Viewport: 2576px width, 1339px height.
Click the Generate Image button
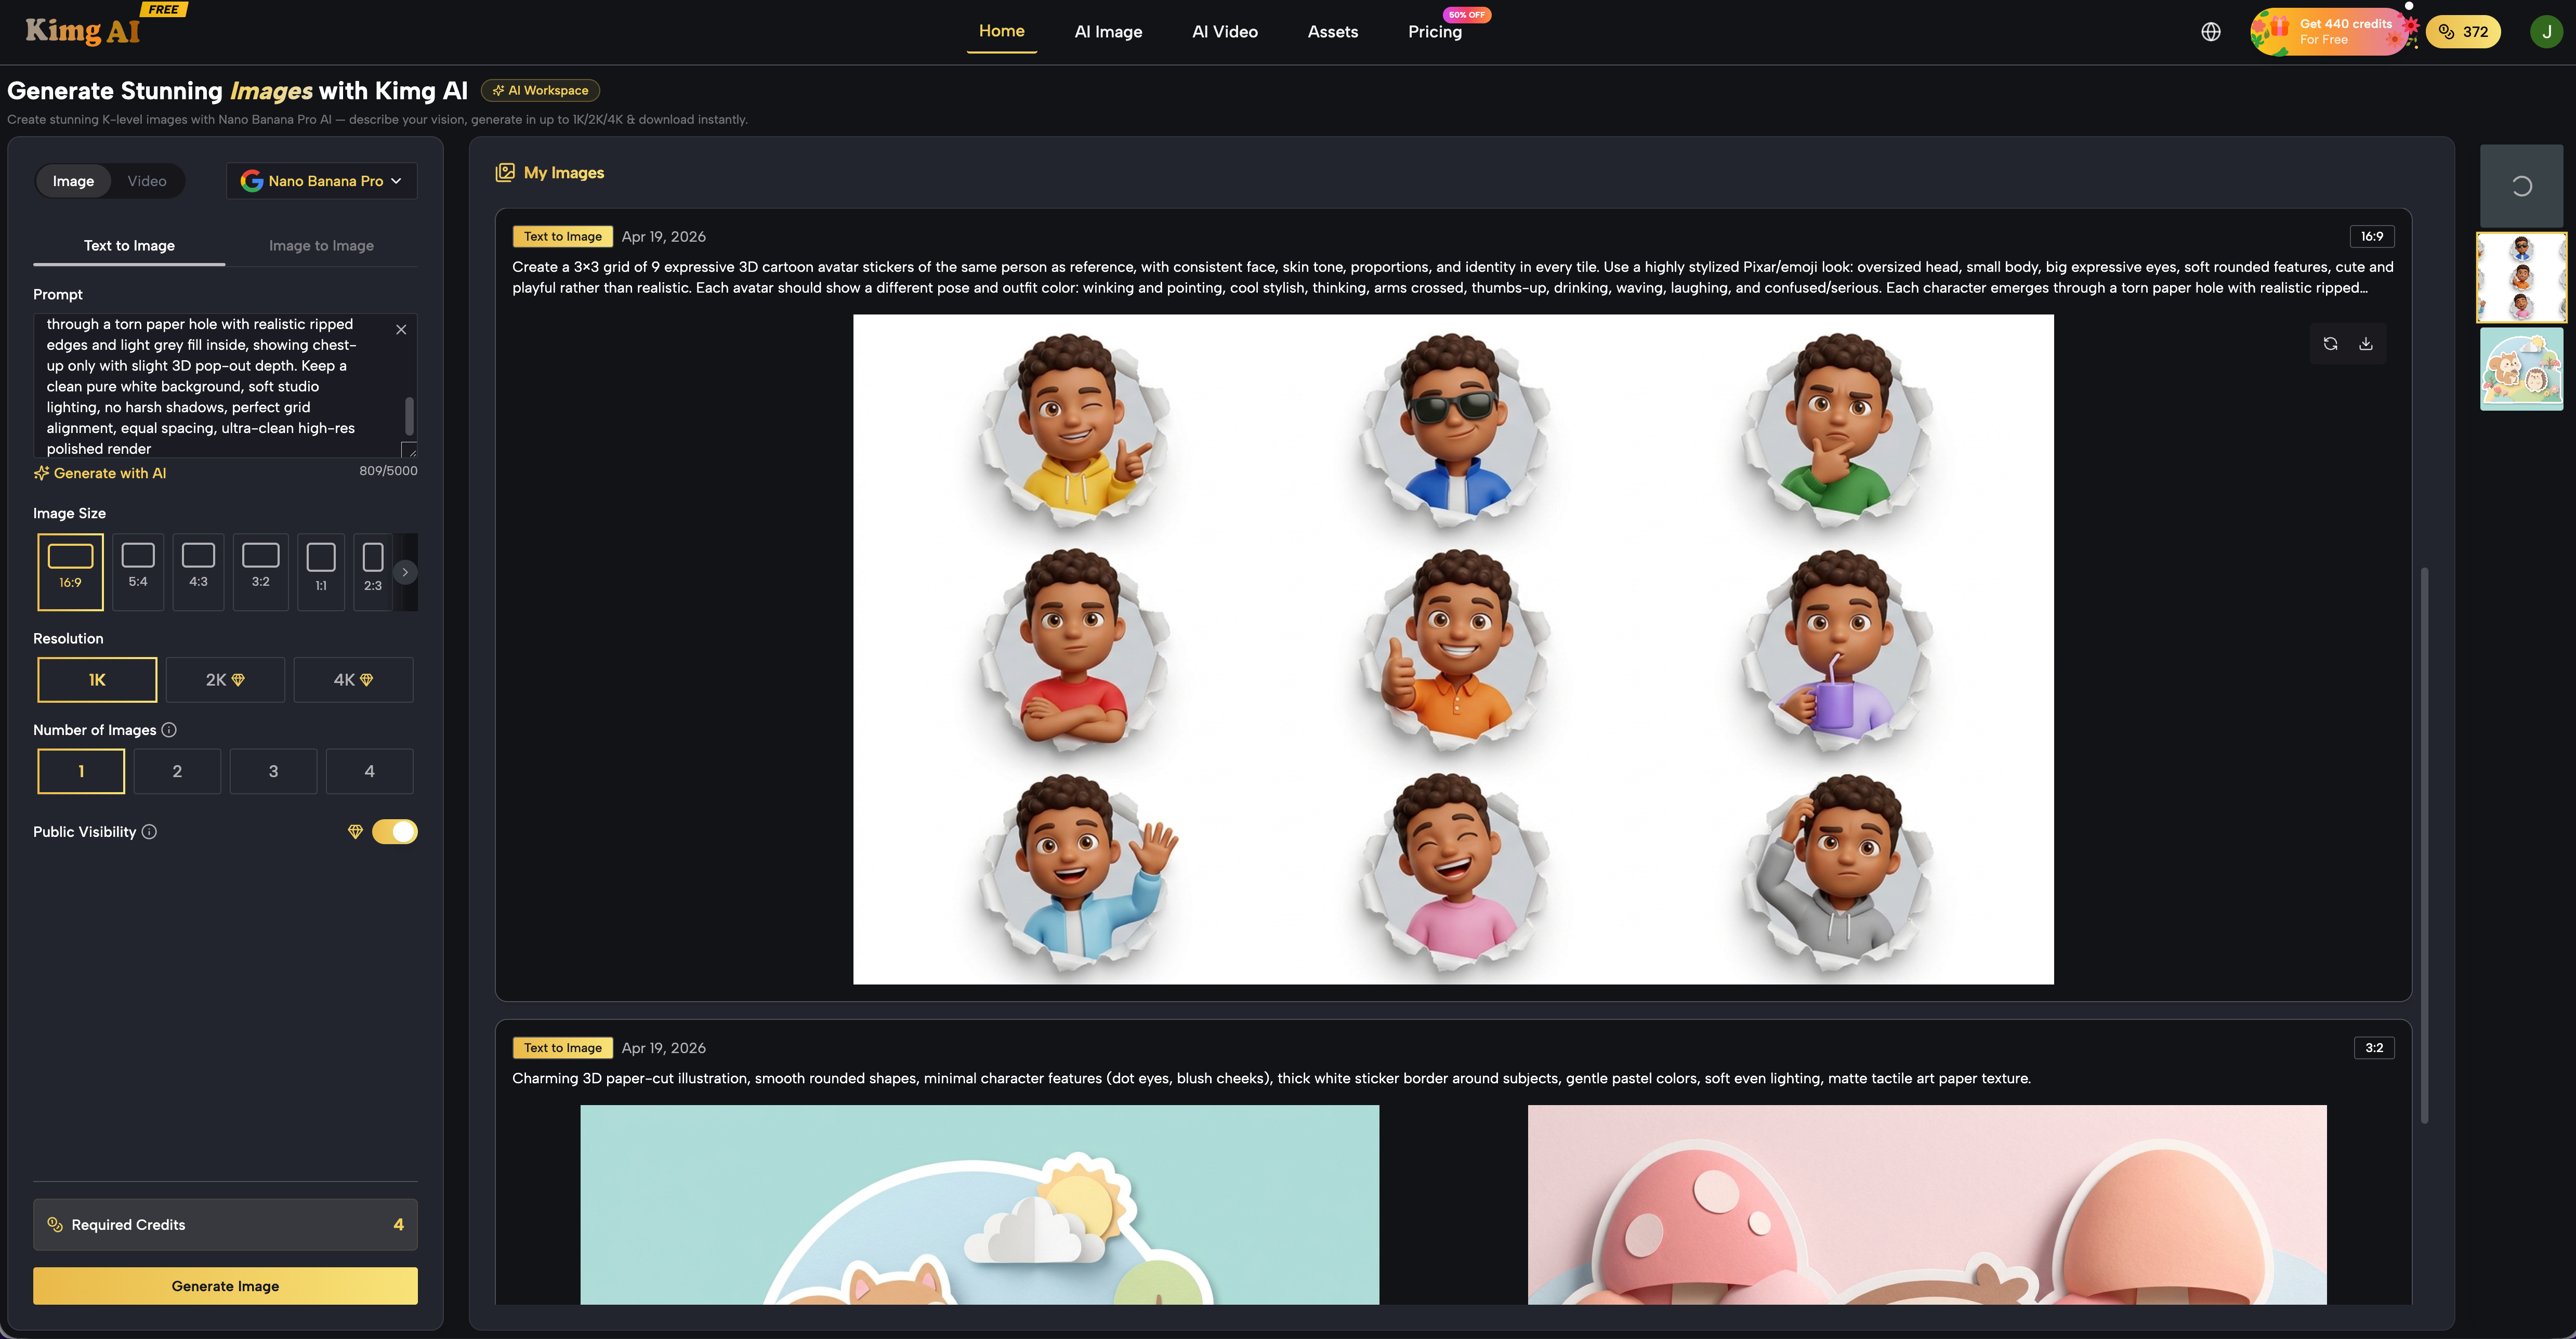coord(225,1285)
